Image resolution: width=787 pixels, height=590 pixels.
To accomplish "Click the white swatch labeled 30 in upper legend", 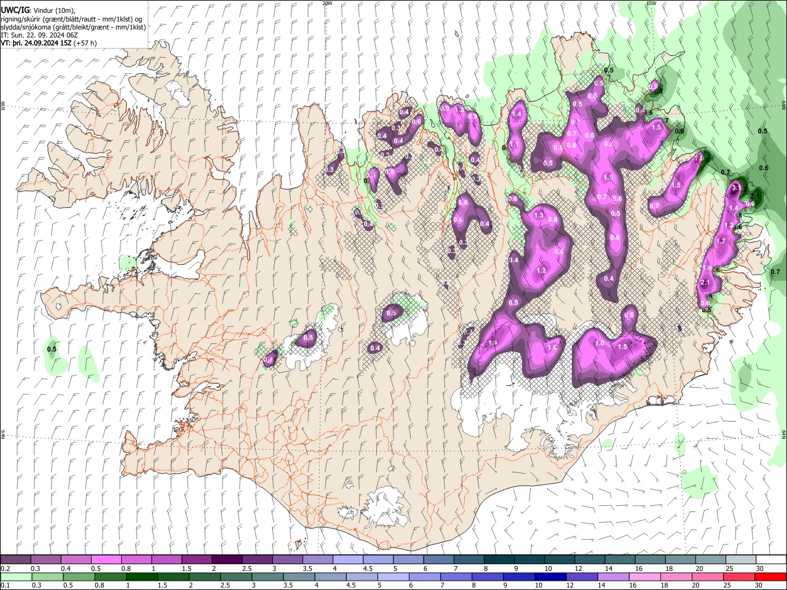I will (x=771, y=559).
